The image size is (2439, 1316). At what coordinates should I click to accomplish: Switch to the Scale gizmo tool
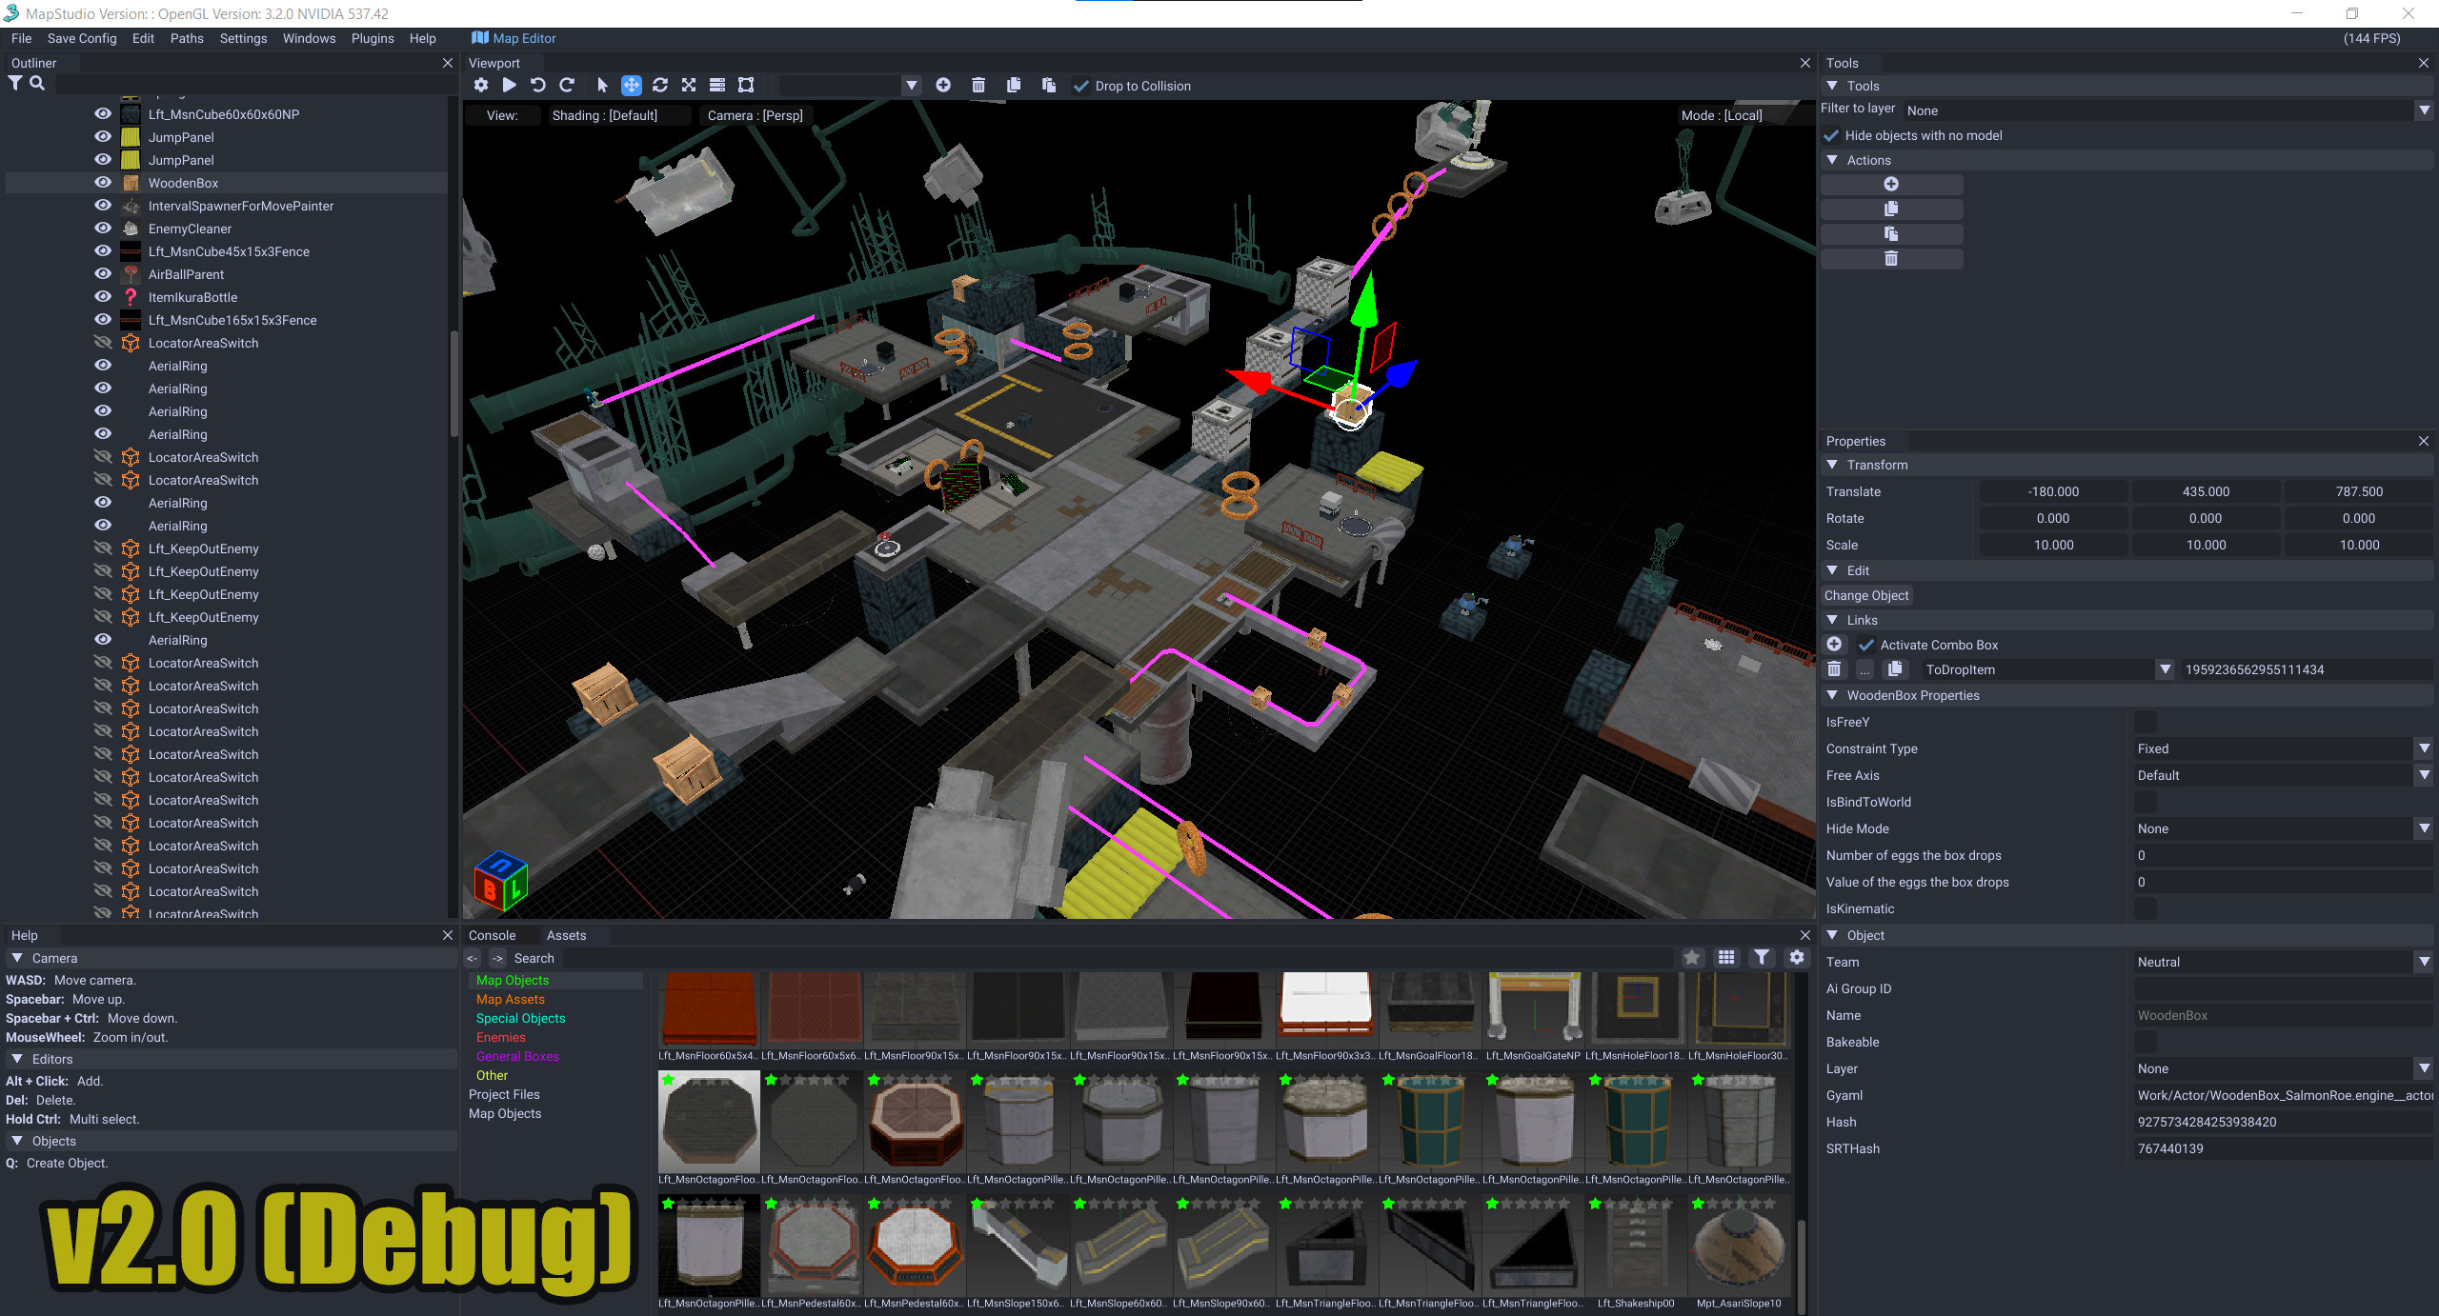tap(689, 85)
